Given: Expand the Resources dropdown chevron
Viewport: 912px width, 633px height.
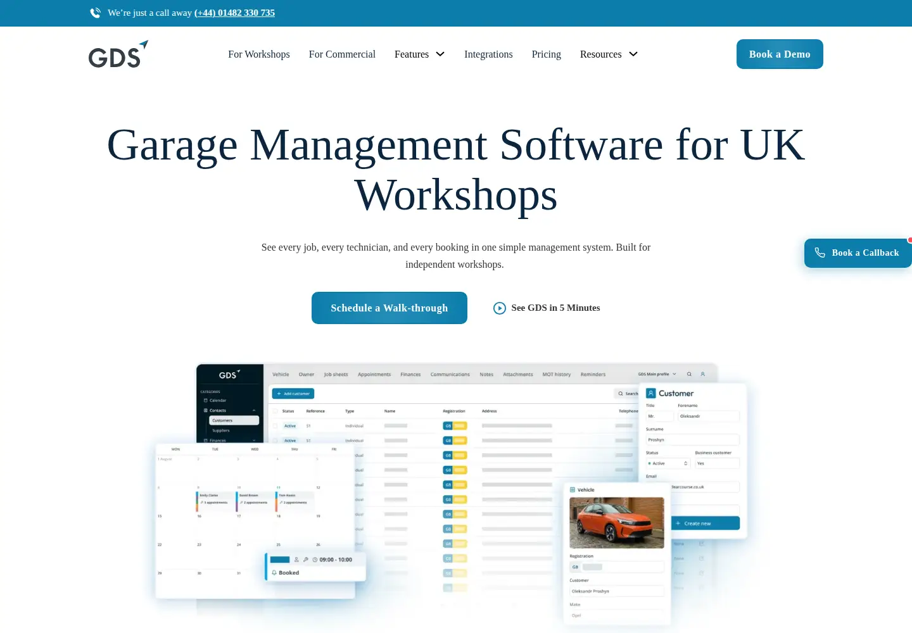Looking at the screenshot, I should click(633, 54).
